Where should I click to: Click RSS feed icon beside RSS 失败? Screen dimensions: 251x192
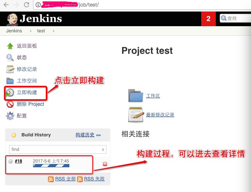tap(80, 179)
